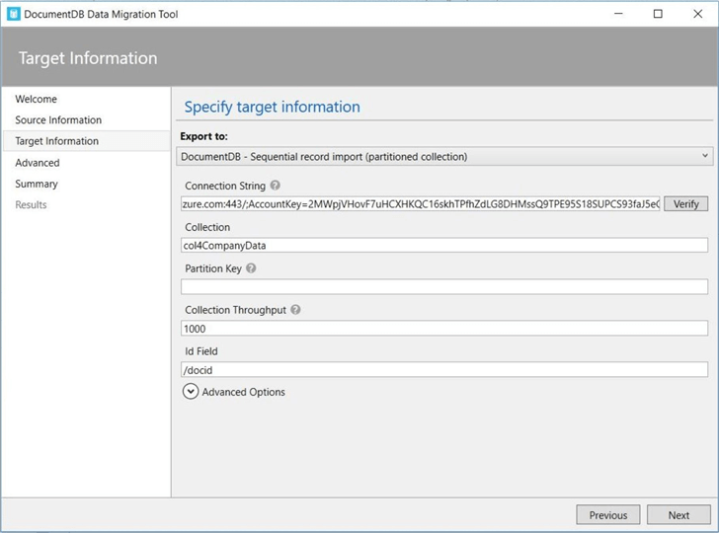Open Connection String help icon
This screenshot has width=719, height=533.
point(276,186)
